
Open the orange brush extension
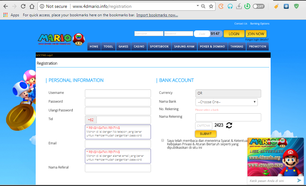(276, 7)
